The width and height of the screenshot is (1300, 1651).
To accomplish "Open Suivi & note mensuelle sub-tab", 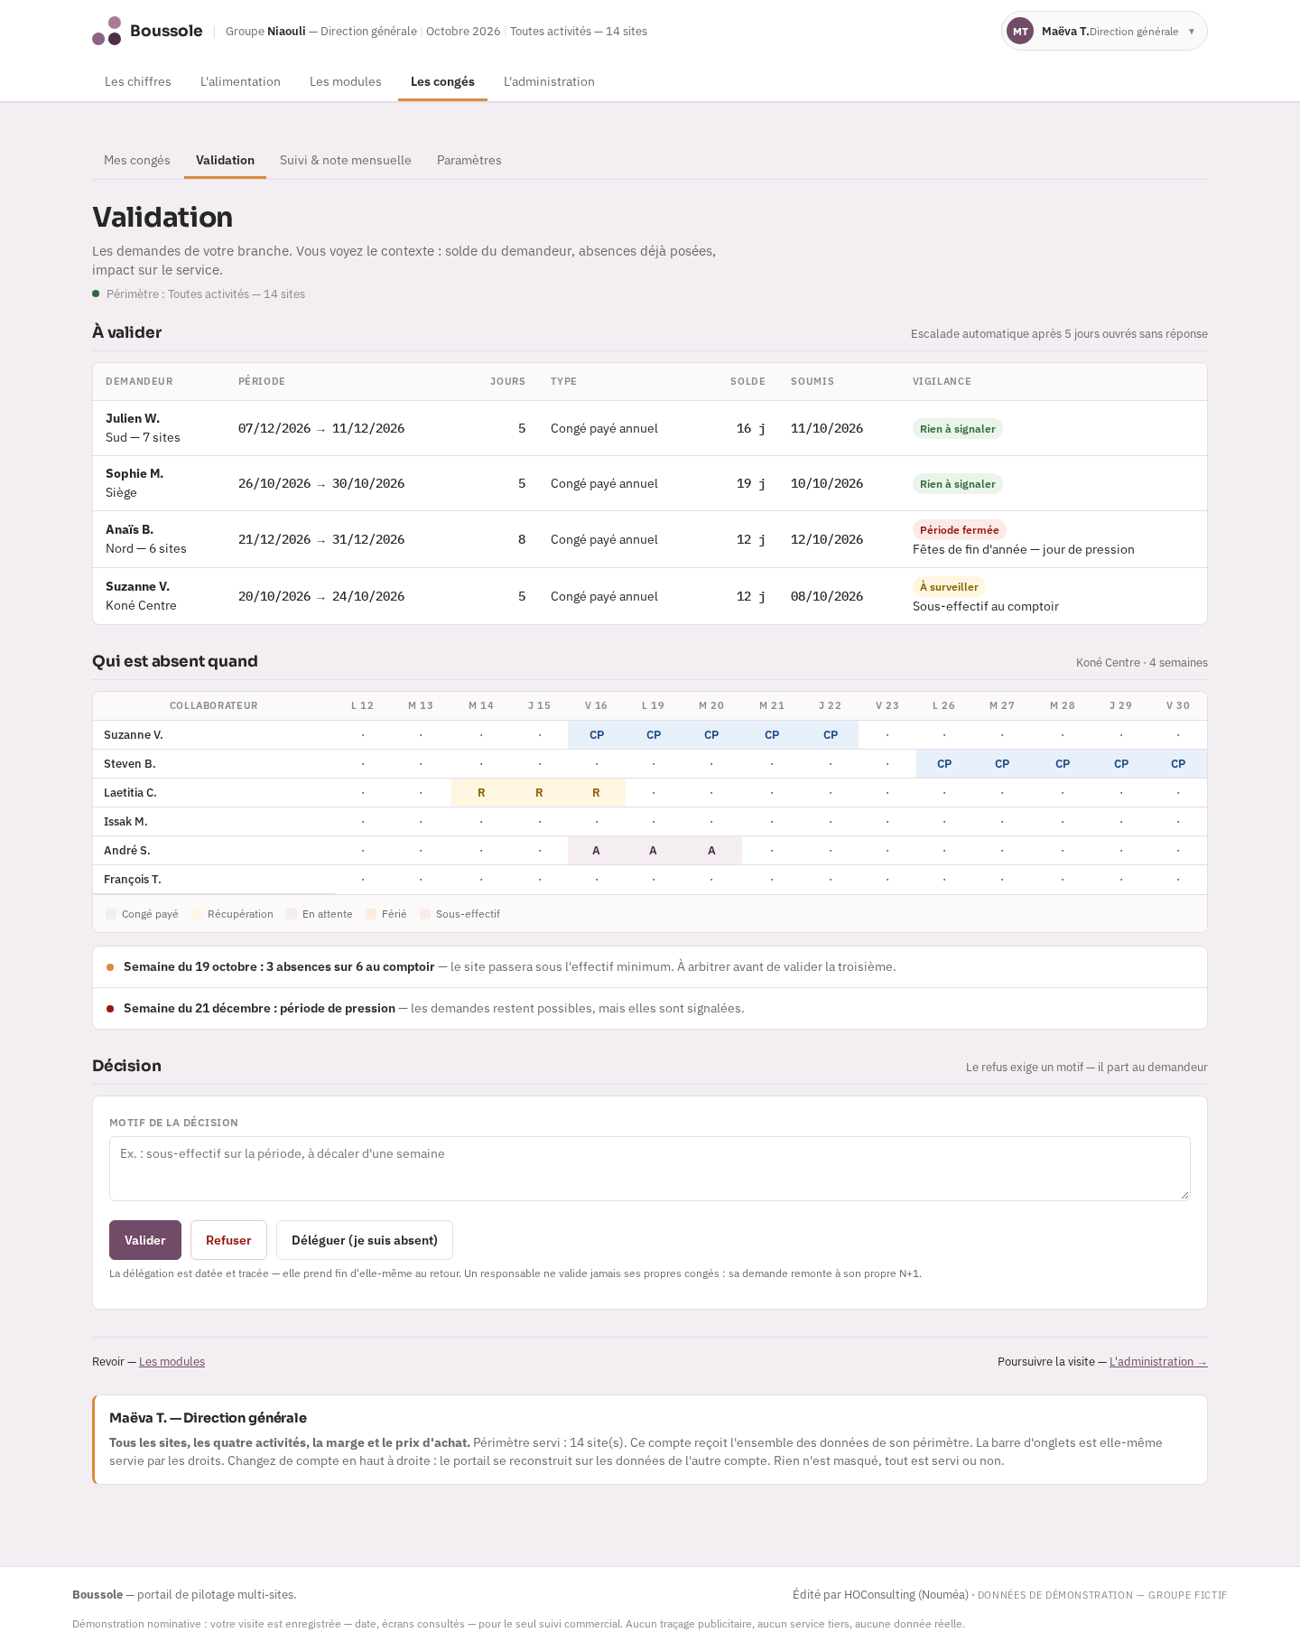I will (x=346, y=160).
